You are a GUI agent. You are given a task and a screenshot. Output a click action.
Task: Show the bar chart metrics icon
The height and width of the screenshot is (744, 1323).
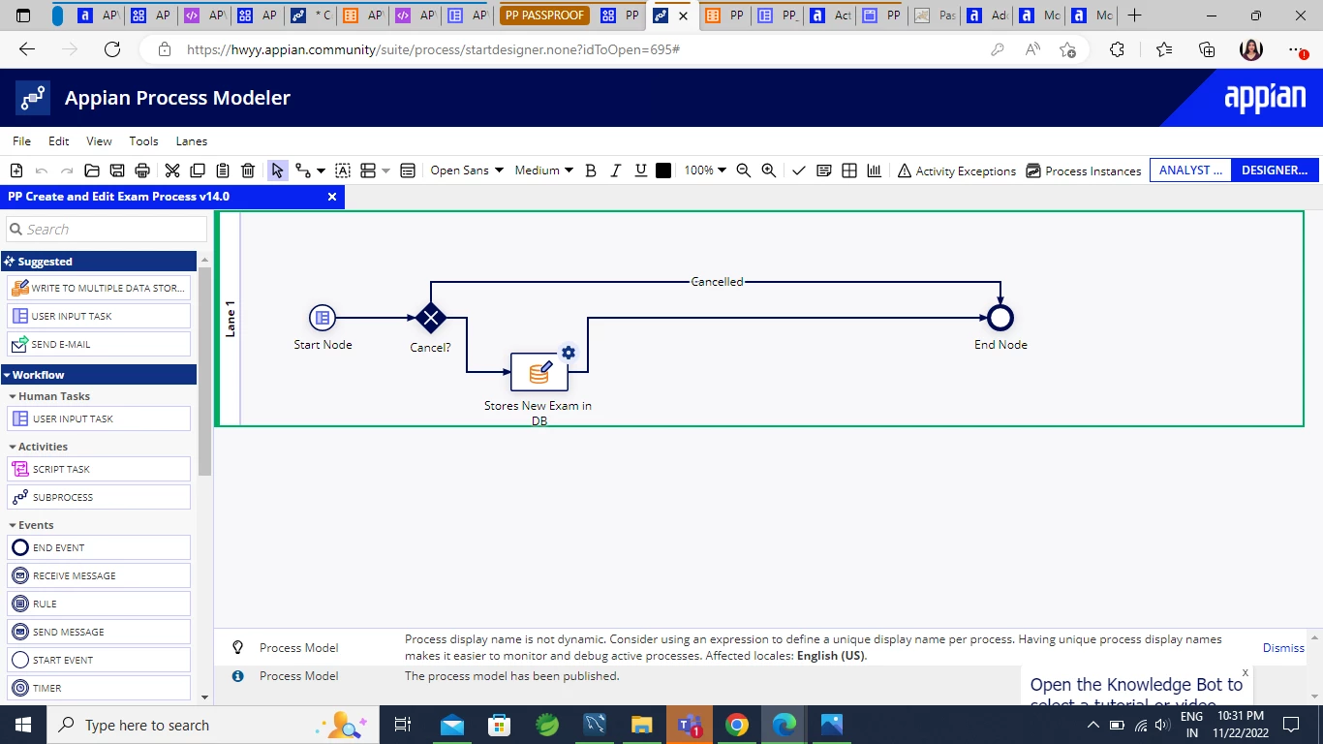[x=875, y=170]
